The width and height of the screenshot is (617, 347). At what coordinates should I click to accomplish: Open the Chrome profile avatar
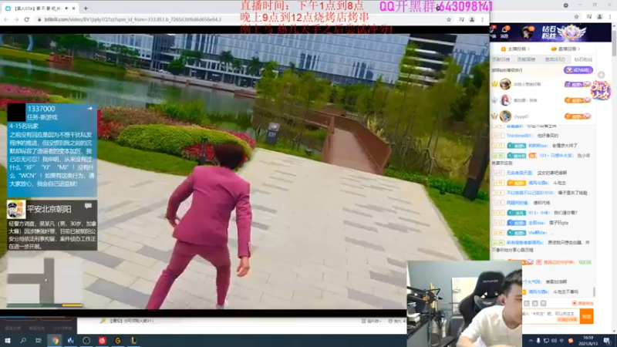(472, 19)
